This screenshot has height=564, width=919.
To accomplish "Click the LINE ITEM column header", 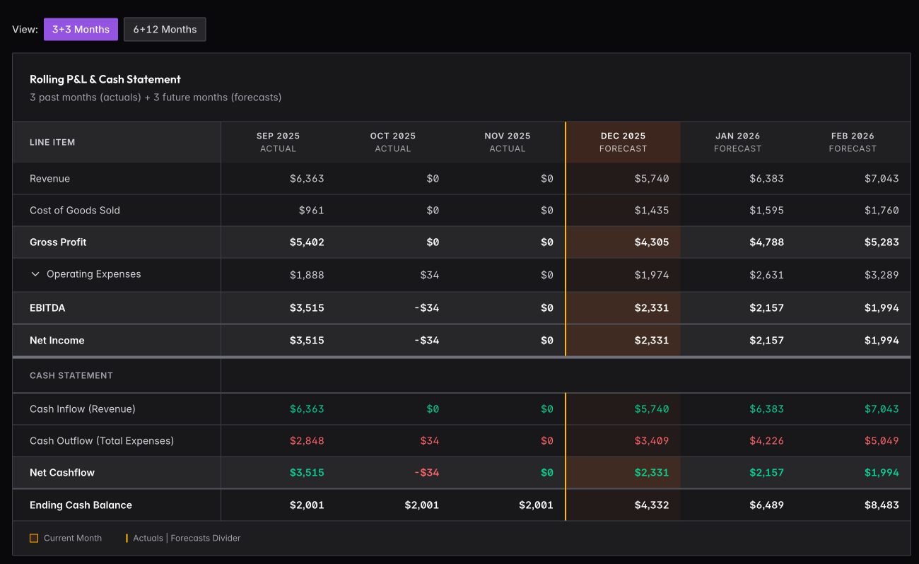I will pyautogui.click(x=52, y=142).
